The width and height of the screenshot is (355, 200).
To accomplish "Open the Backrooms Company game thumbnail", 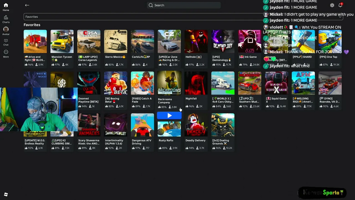I will pyautogui.click(x=169, y=83).
